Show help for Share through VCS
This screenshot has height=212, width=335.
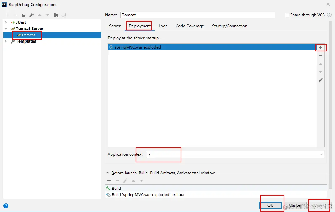pyautogui.click(x=329, y=15)
